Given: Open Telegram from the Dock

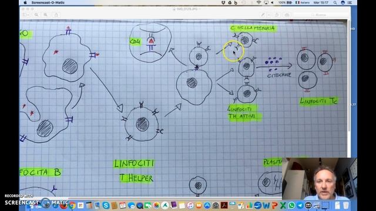Looking at the screenshot, I should (300, 205).
